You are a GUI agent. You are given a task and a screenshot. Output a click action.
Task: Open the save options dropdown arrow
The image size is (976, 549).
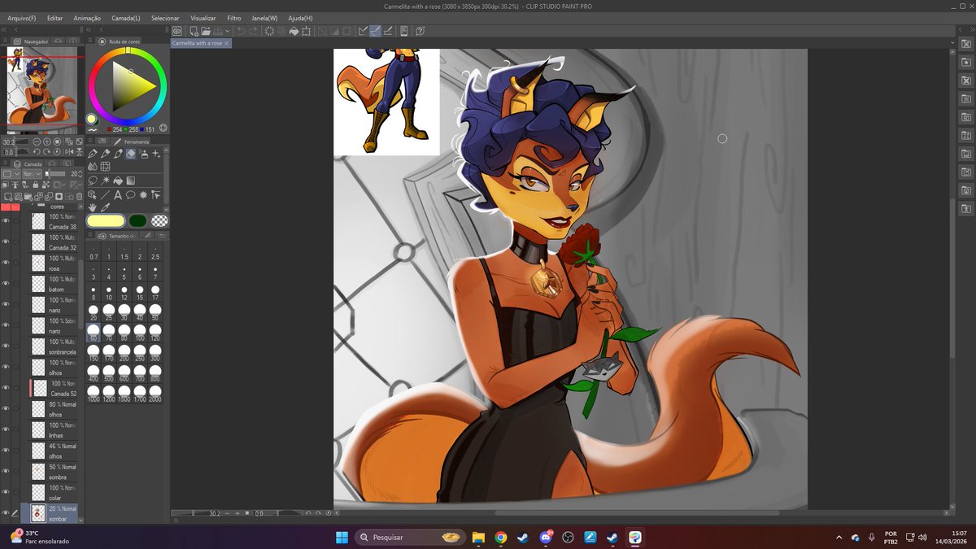[228, 31]
